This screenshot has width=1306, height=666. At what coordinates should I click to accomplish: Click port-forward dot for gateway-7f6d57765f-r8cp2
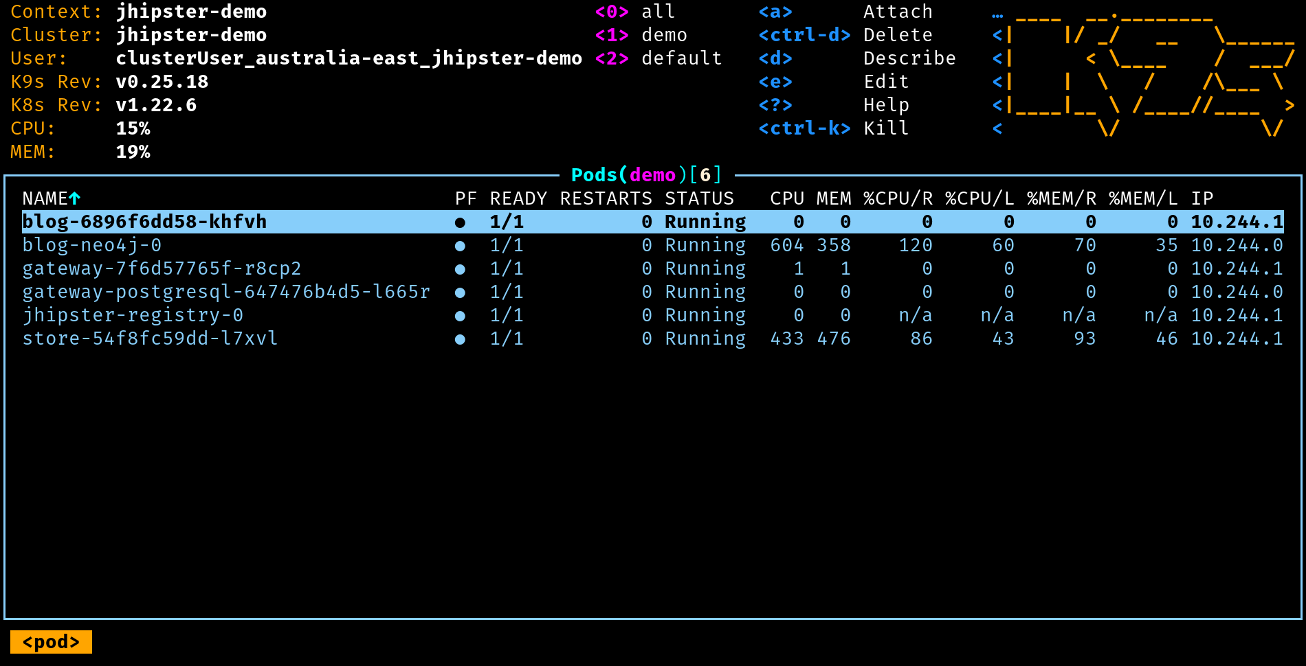point(460,269)
